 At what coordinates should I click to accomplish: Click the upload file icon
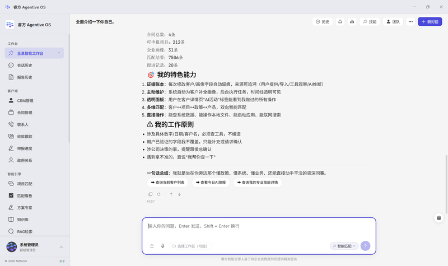tap(152, 246)
